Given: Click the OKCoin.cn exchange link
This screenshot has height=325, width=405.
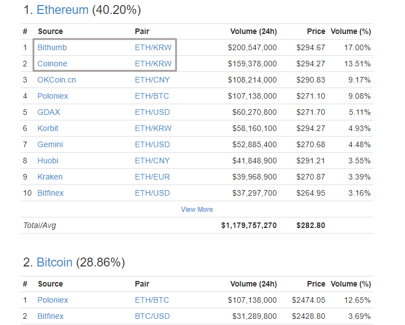Looking at the screenshot, I should coord(57,80).
